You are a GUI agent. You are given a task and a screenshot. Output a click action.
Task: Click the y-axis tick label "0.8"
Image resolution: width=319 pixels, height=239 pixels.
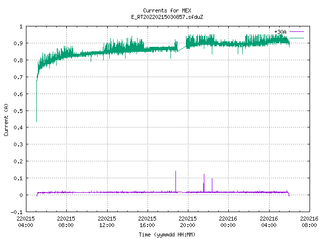(x=18, y=60)
